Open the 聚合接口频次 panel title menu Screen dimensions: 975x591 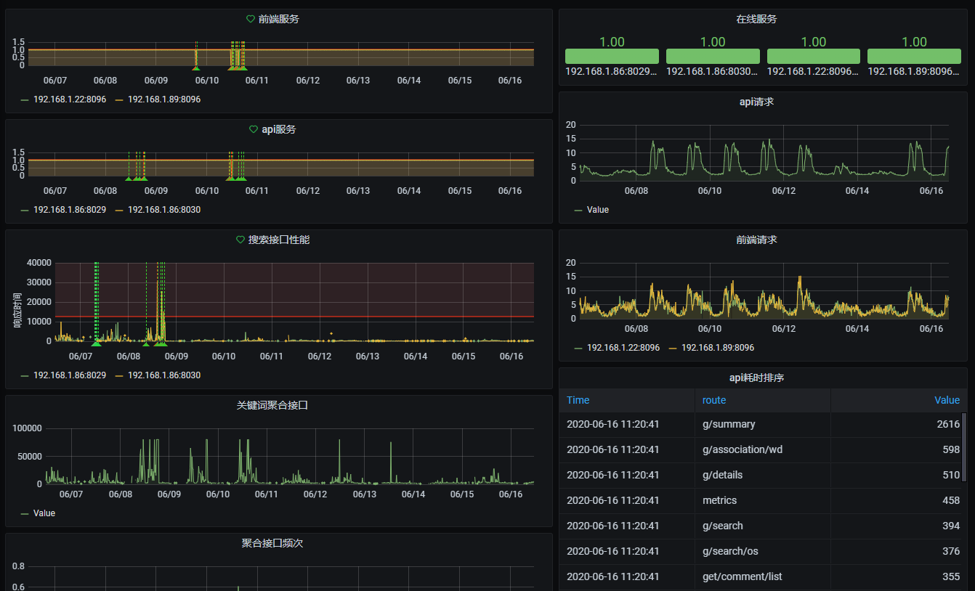point(272,543)
